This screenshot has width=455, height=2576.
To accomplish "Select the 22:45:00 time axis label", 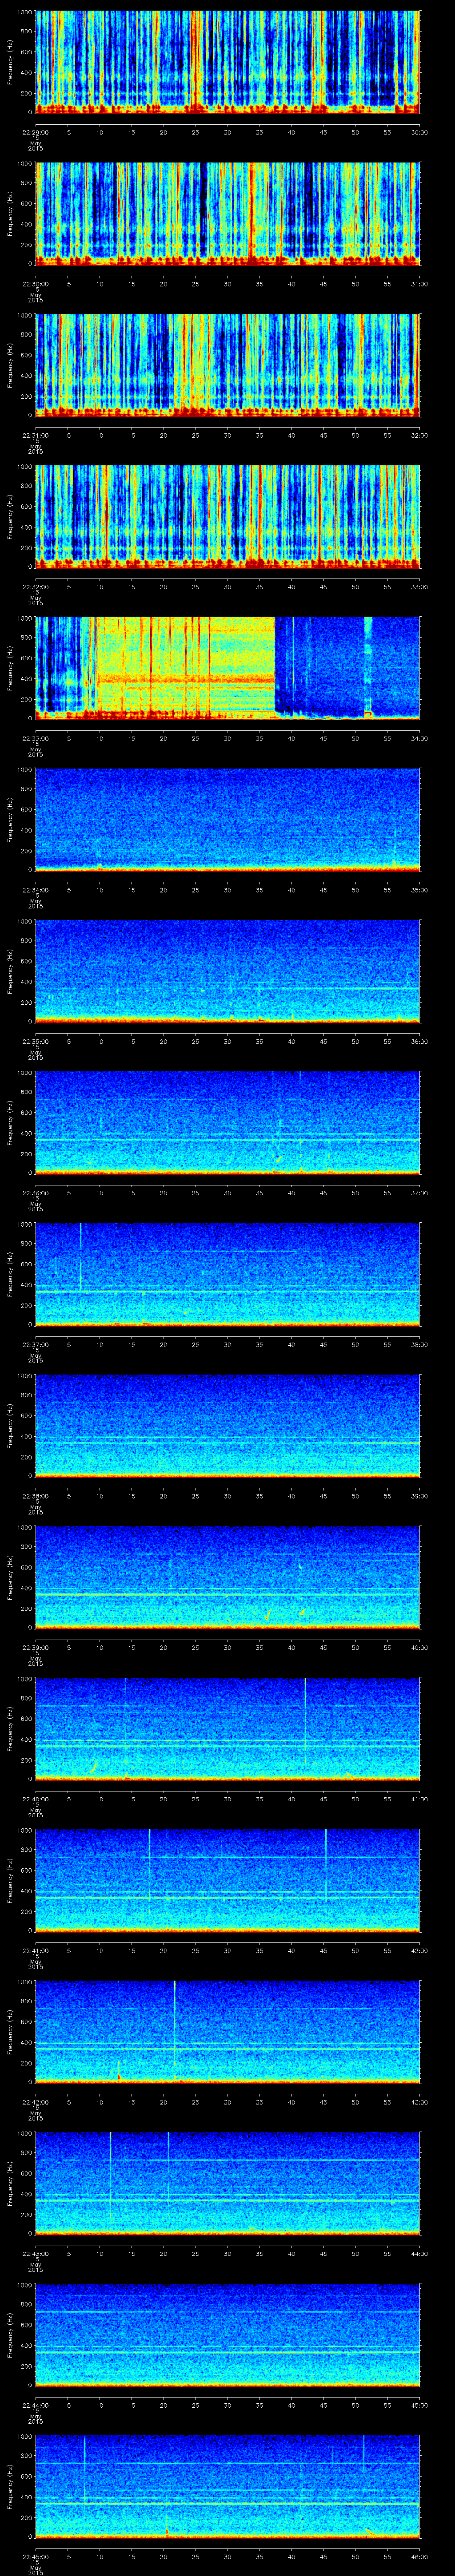I will coord(35,2556).
